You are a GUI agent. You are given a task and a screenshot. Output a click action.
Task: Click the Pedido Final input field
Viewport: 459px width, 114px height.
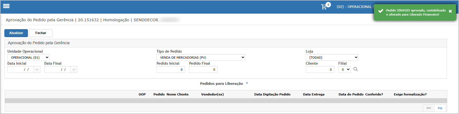[x=203, y=70]
